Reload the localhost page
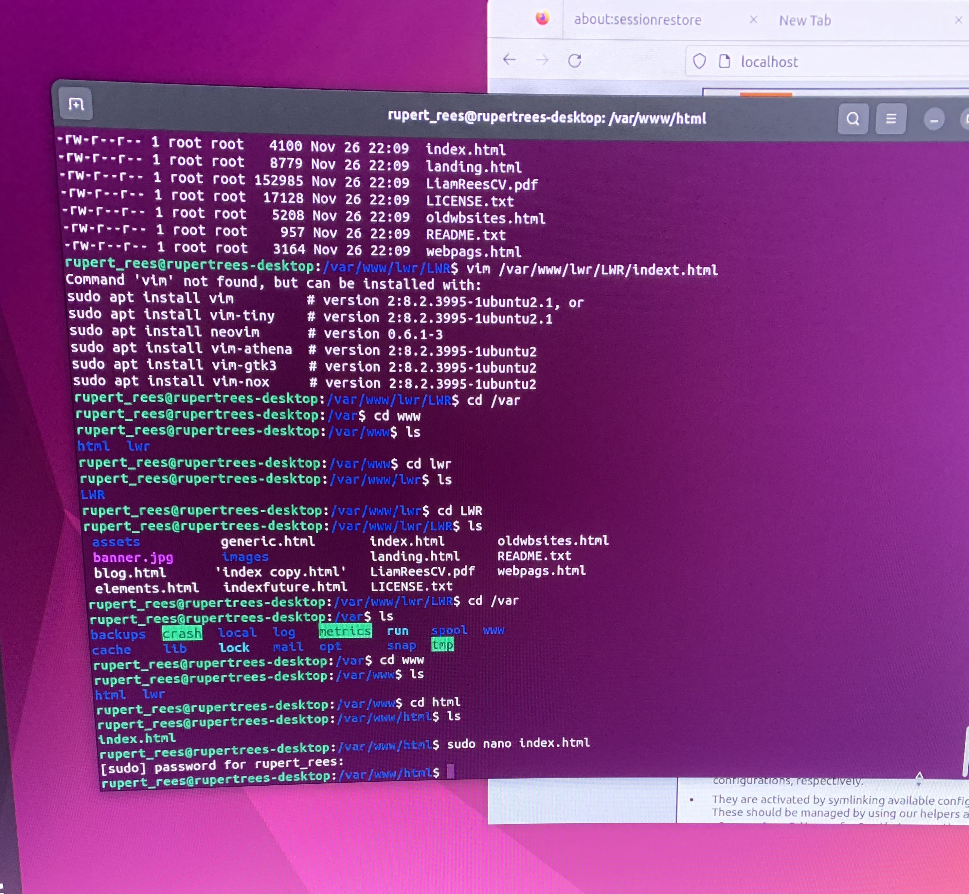Image resolution: width=969 pixels, height=894 pixels. 574,61
